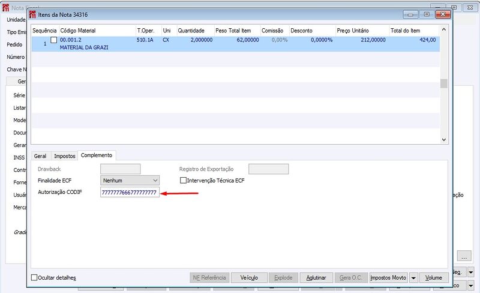
Task: Close the background Nota Fiscal window
Action: (x=470, y=7)
